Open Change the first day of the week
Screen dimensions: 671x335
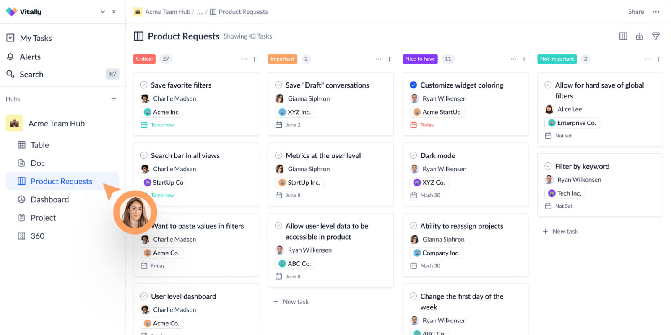[462, 301]
